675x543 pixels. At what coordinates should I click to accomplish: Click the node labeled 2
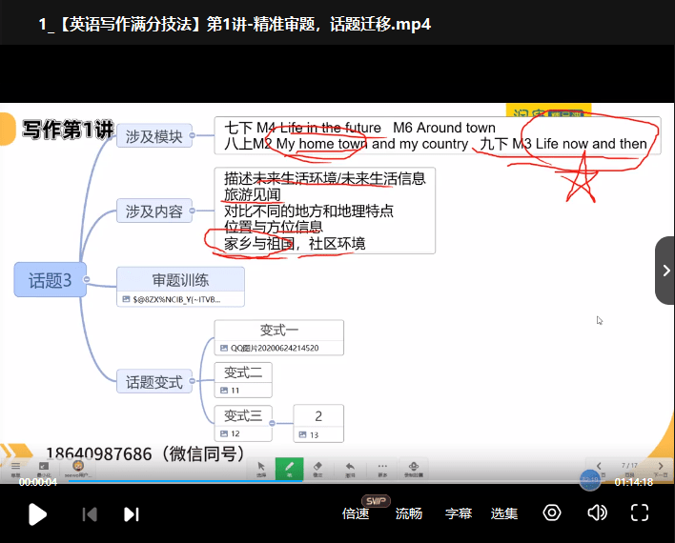(x=318, y=416)
